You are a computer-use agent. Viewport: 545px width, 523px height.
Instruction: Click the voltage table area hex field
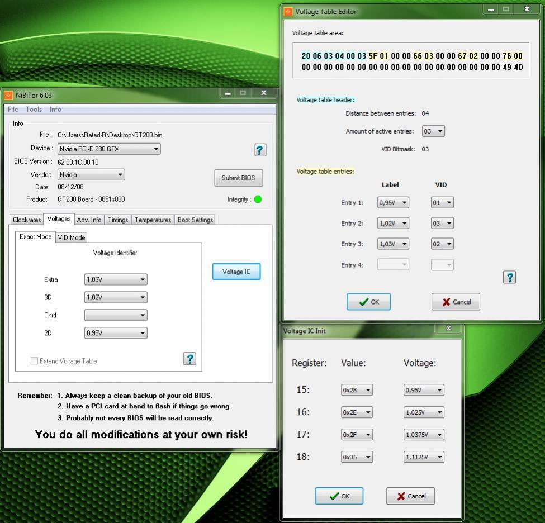[x=412, y=61]
